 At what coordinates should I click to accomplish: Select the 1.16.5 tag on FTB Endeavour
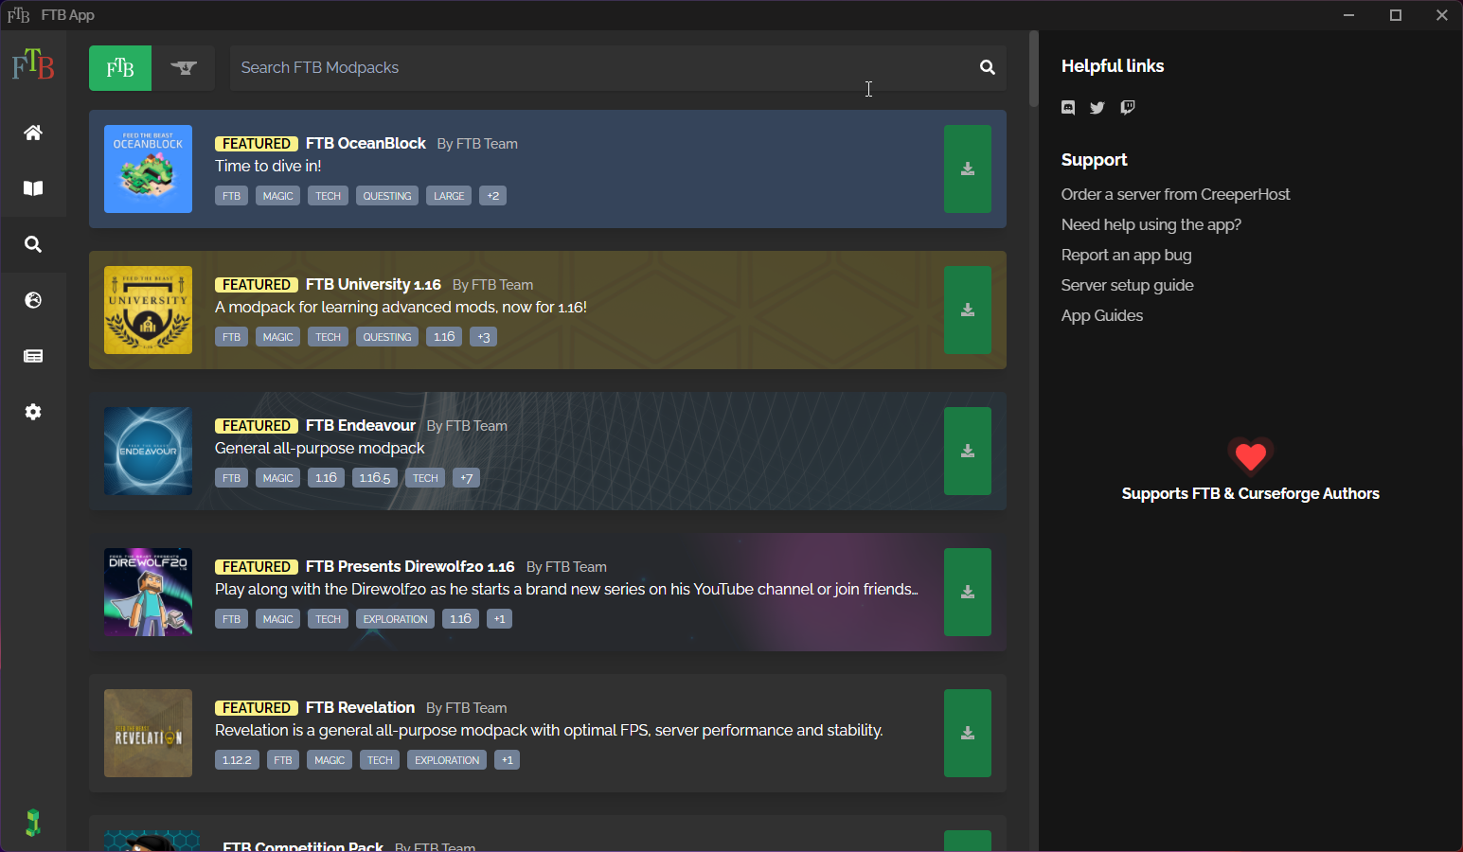[375, 478]
